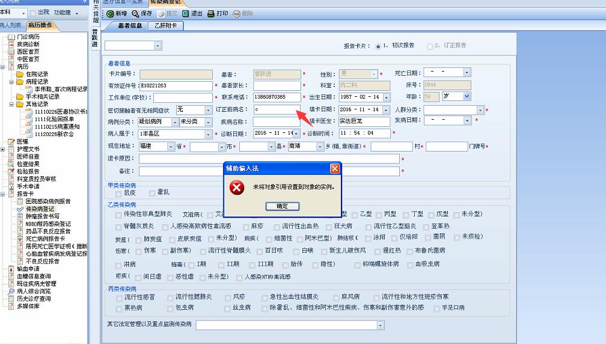Open 11110226医患协议书 document
Image resolution: width=606 pixels, height=344 pixels.
pos(61,112)
